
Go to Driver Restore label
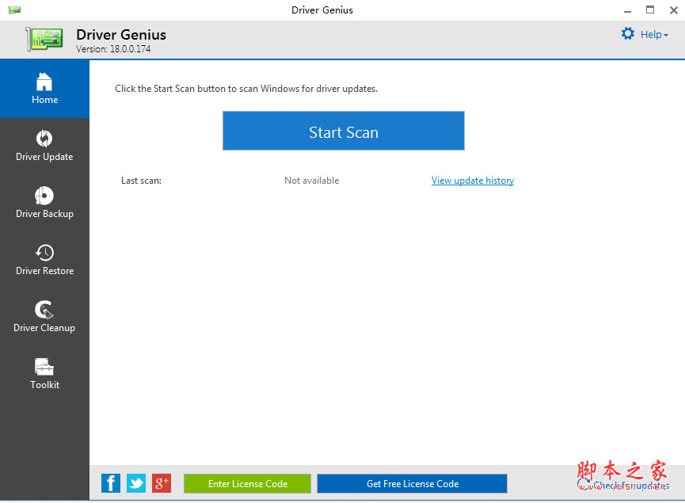44,271
